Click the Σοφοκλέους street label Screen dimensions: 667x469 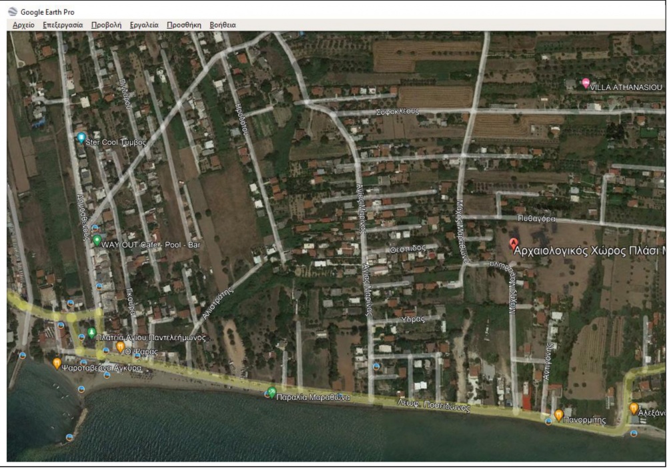pos(397,111)
